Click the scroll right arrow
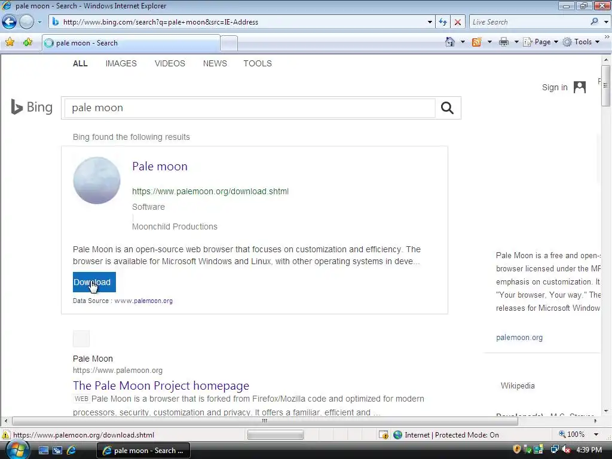Screen dimensions: 612x459 596,421
